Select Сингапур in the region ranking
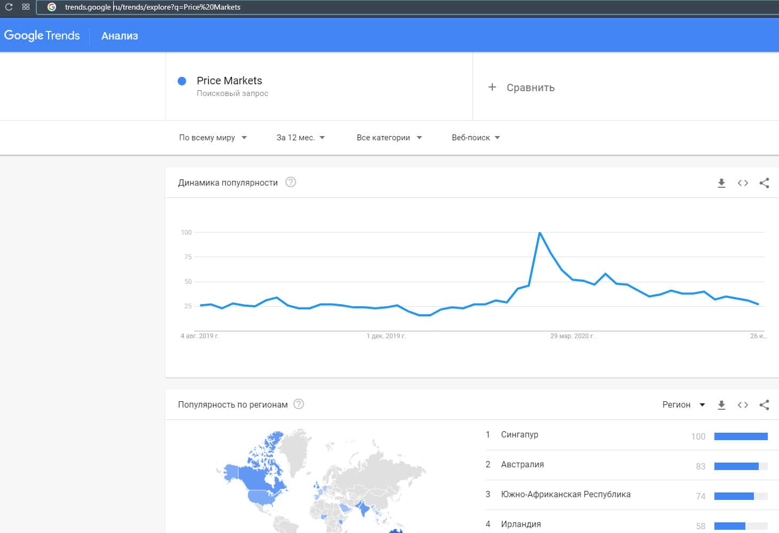The image size is (779, 533). coord(519,435)
